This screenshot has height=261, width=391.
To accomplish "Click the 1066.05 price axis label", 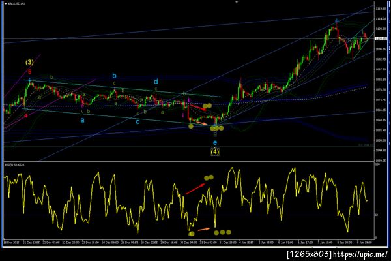I will point(381,110).
